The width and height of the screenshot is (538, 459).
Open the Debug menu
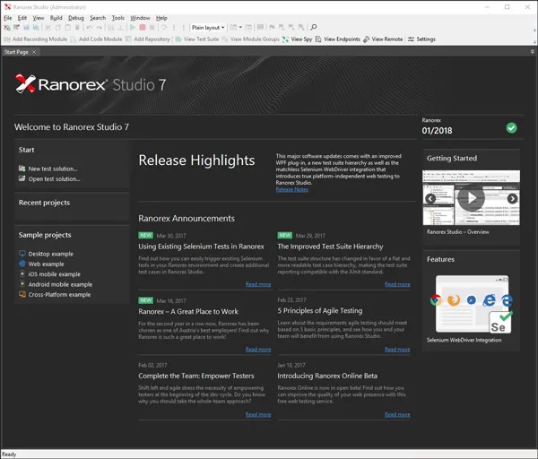tap(76, 18)
